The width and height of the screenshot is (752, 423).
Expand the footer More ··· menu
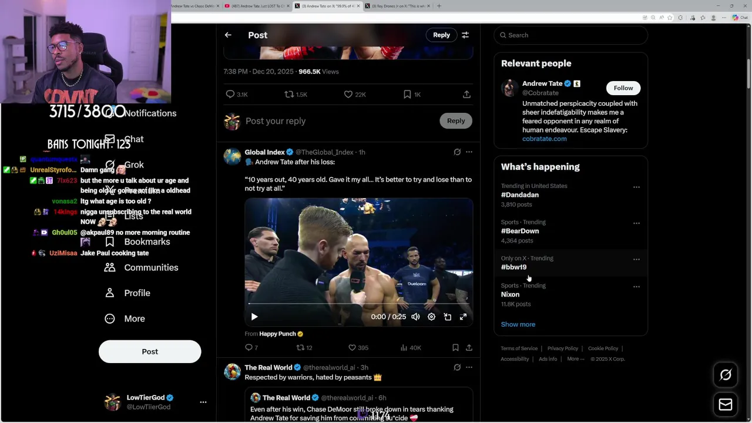coord(575,359)
